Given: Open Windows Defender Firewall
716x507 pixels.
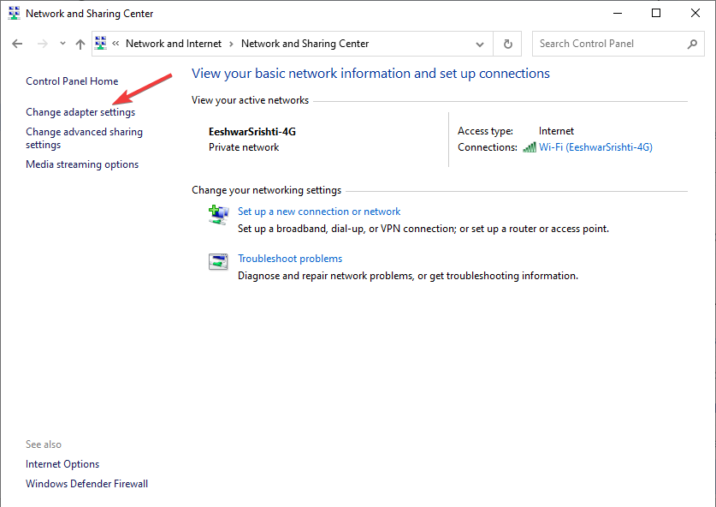Looking at the screenshot, I should [x=86, y=484].
